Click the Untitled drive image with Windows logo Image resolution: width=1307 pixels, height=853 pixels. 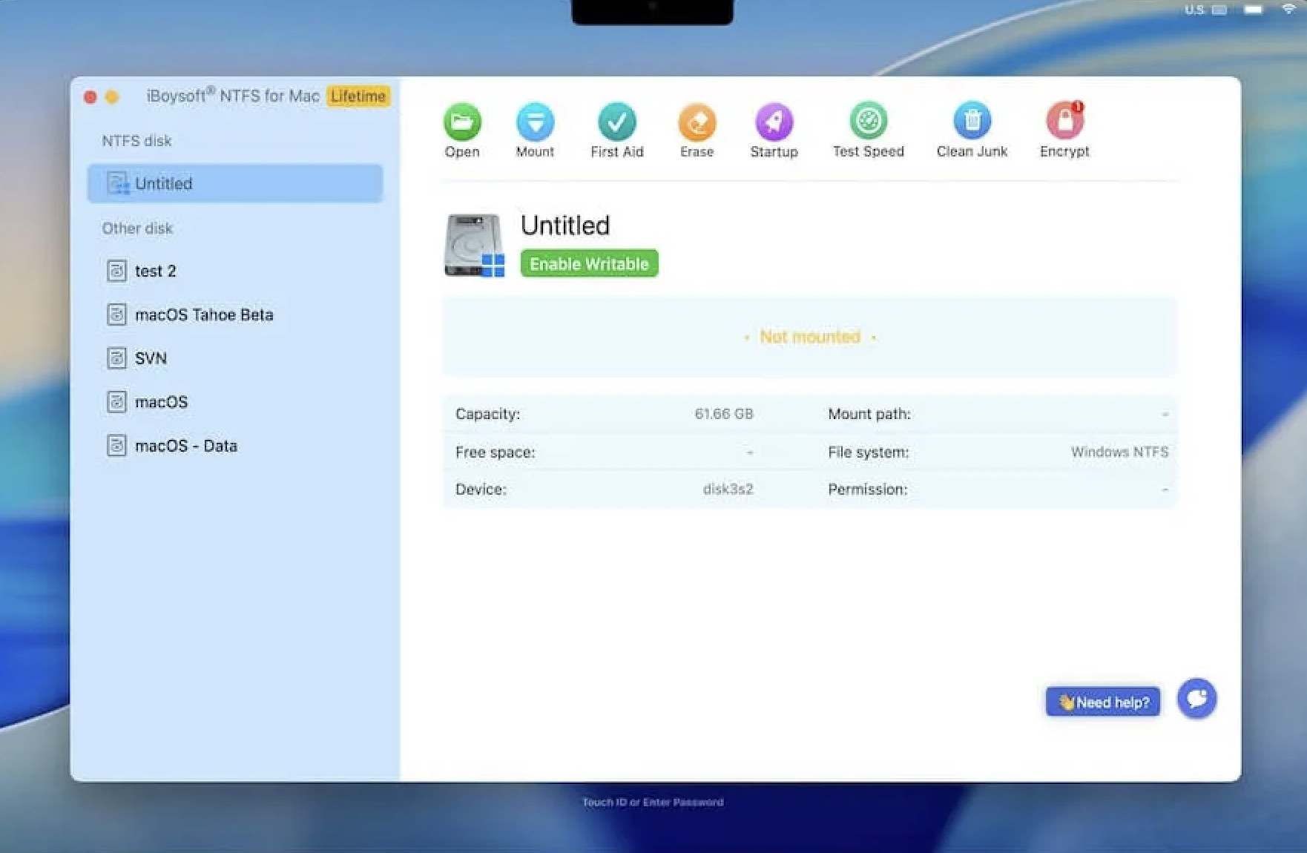(x=475, y=246)
